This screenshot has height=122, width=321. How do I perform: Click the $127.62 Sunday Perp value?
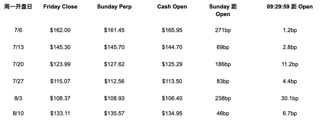114,64
